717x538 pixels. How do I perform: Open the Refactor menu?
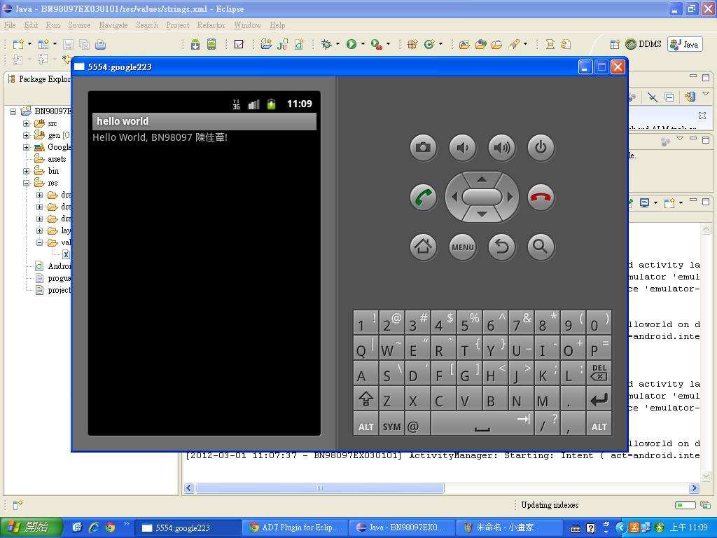pyautogui.click(x=211, y=25)
